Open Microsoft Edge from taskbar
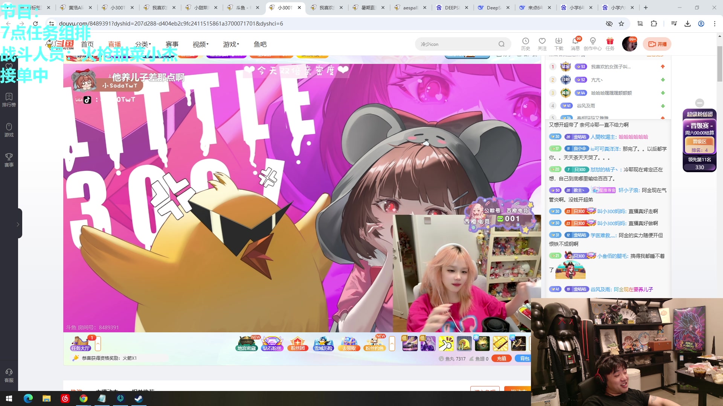 pyautogui.click(x=28, y=398)
